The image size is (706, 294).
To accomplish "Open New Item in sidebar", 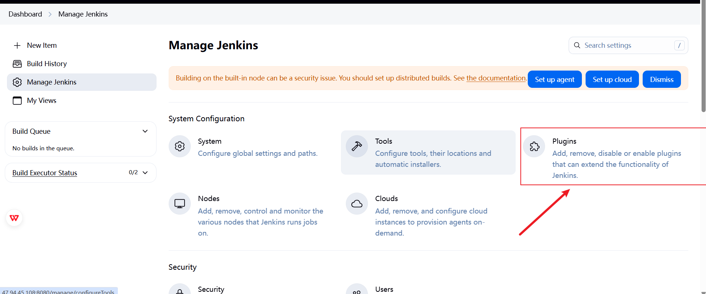I will click(82, 45).
